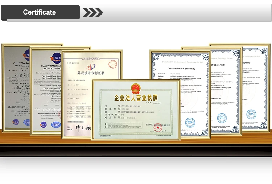Click the wooden shelf below the certificates
This screenshot has width=272, height=184.
[x=136, y=143]
